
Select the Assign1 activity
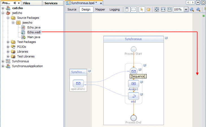tap(133, 84)
